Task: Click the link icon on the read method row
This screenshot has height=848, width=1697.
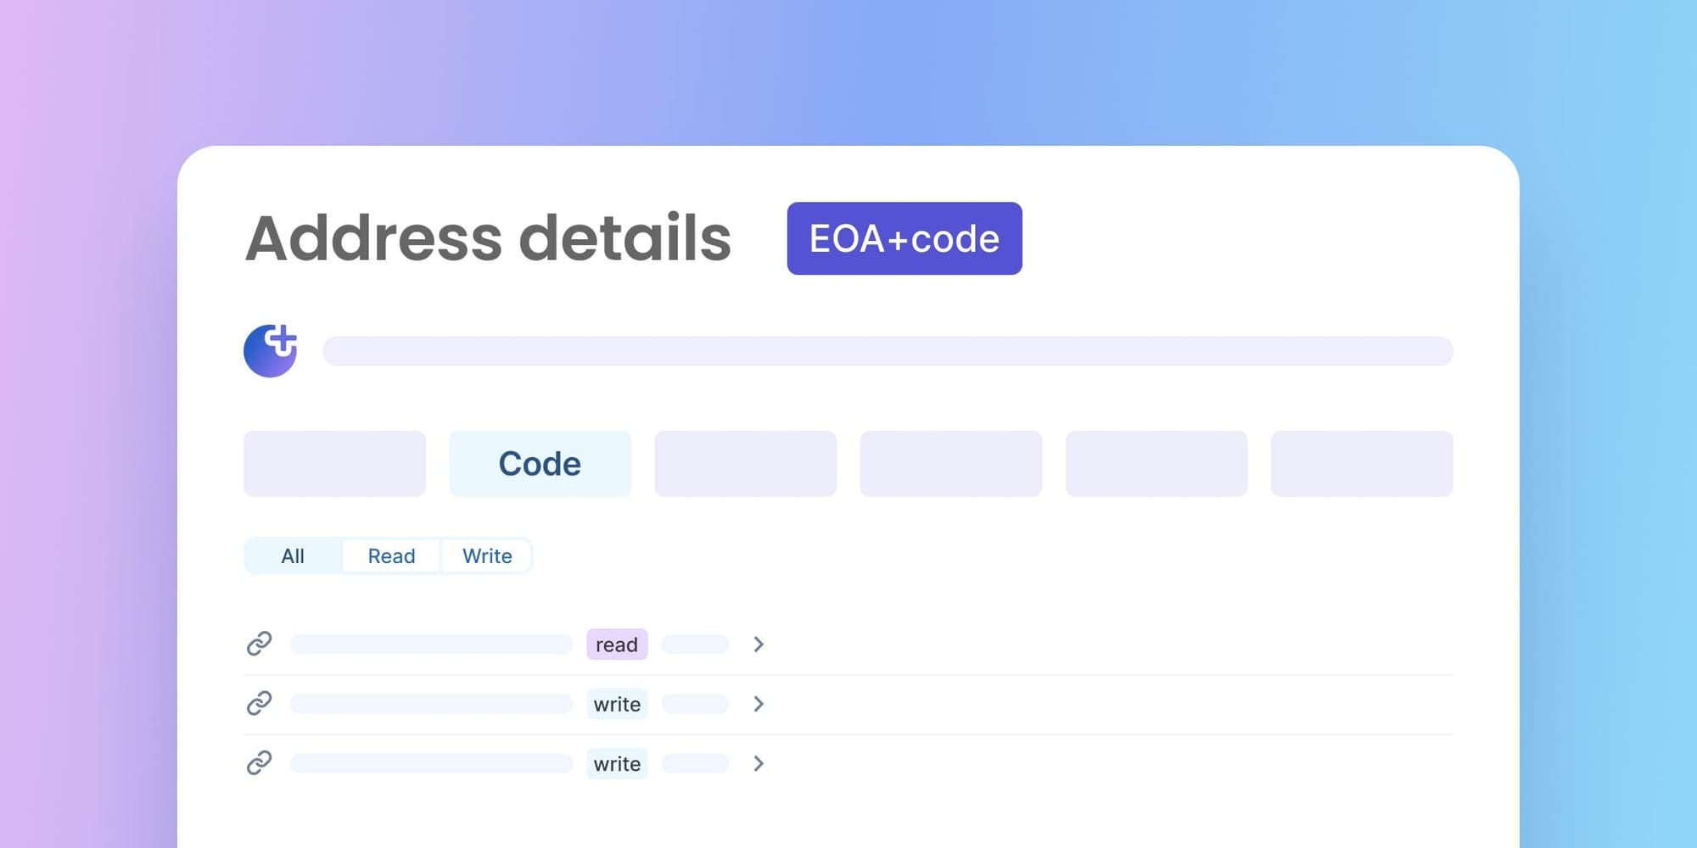Action: [x=259, y=644]
